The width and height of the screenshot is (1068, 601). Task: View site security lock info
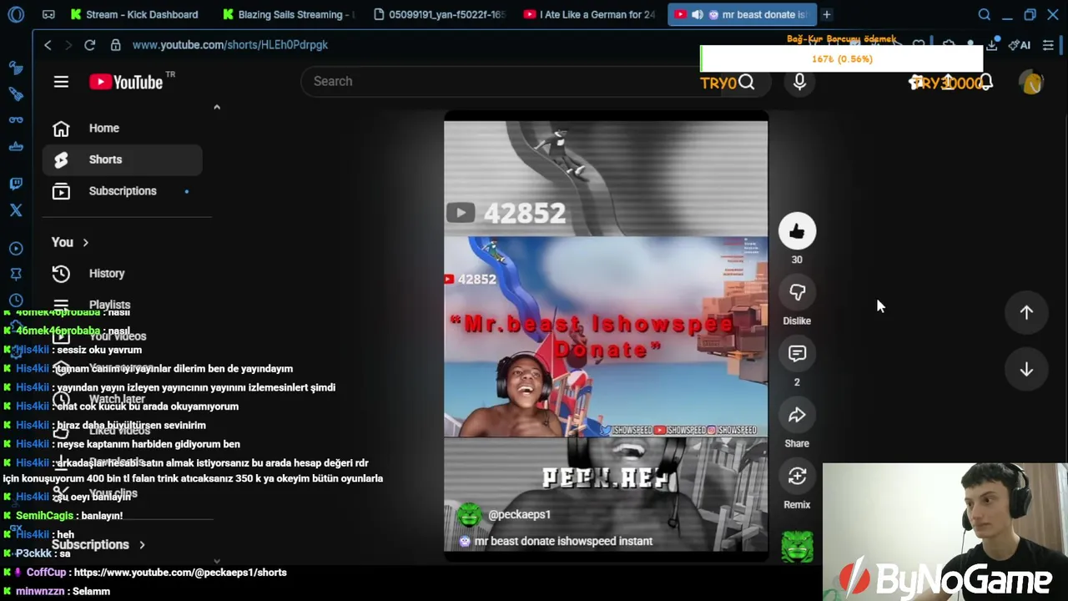point(115,45)
